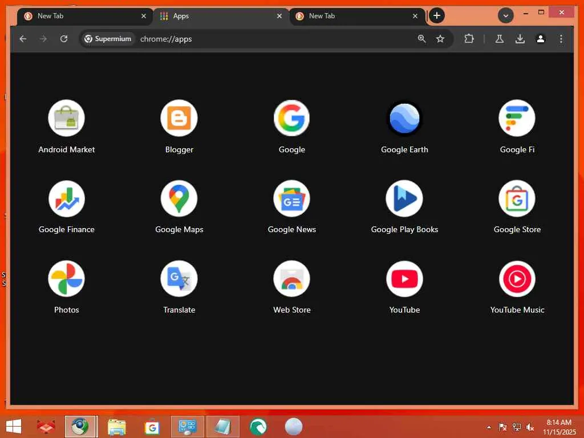Click the forward navigation arrow
Viewport: 584px width, 438px height.
point(43,39)
